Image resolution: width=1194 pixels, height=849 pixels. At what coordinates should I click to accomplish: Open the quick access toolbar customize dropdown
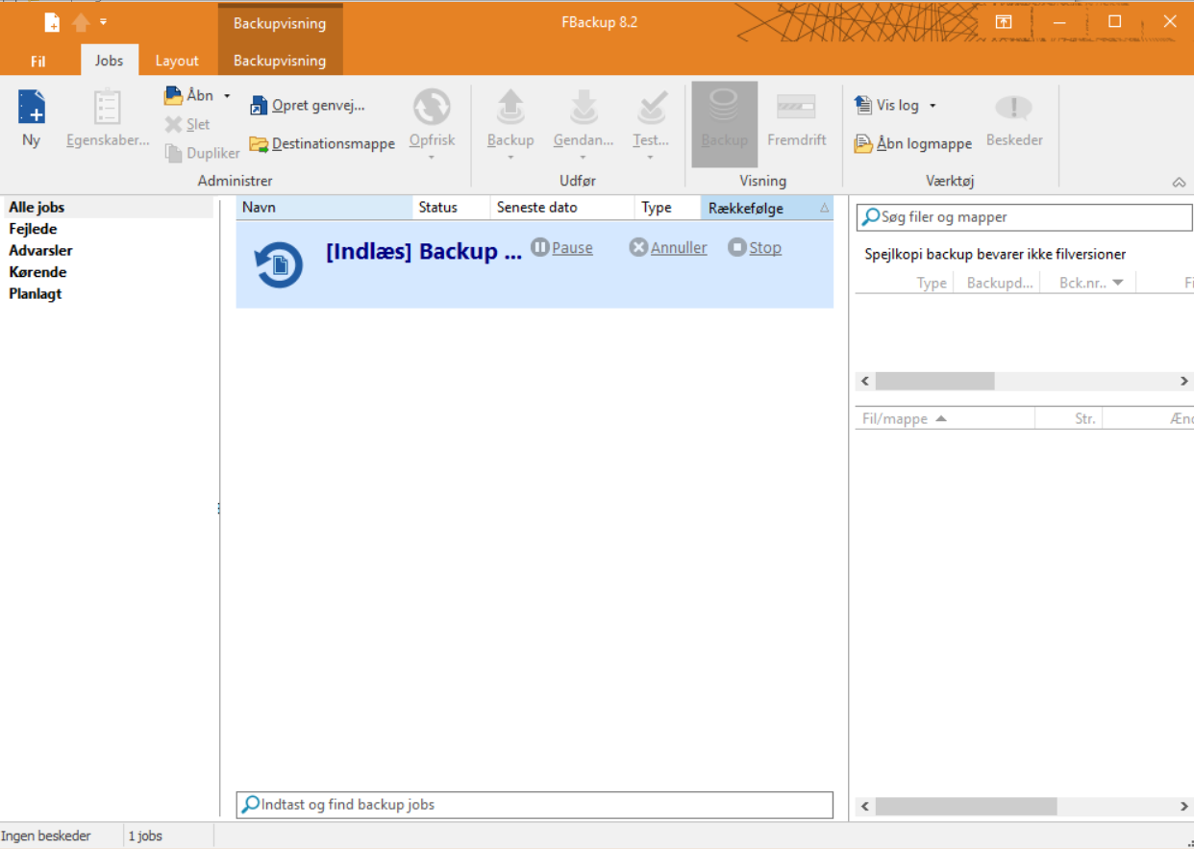point(103,22)
